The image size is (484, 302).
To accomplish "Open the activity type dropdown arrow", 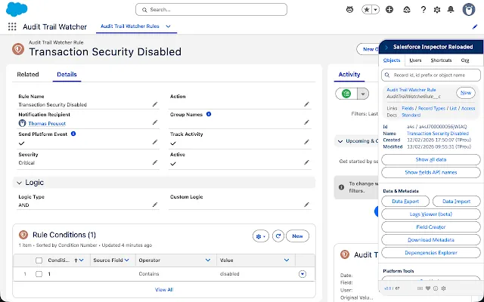I will [363, 94].
